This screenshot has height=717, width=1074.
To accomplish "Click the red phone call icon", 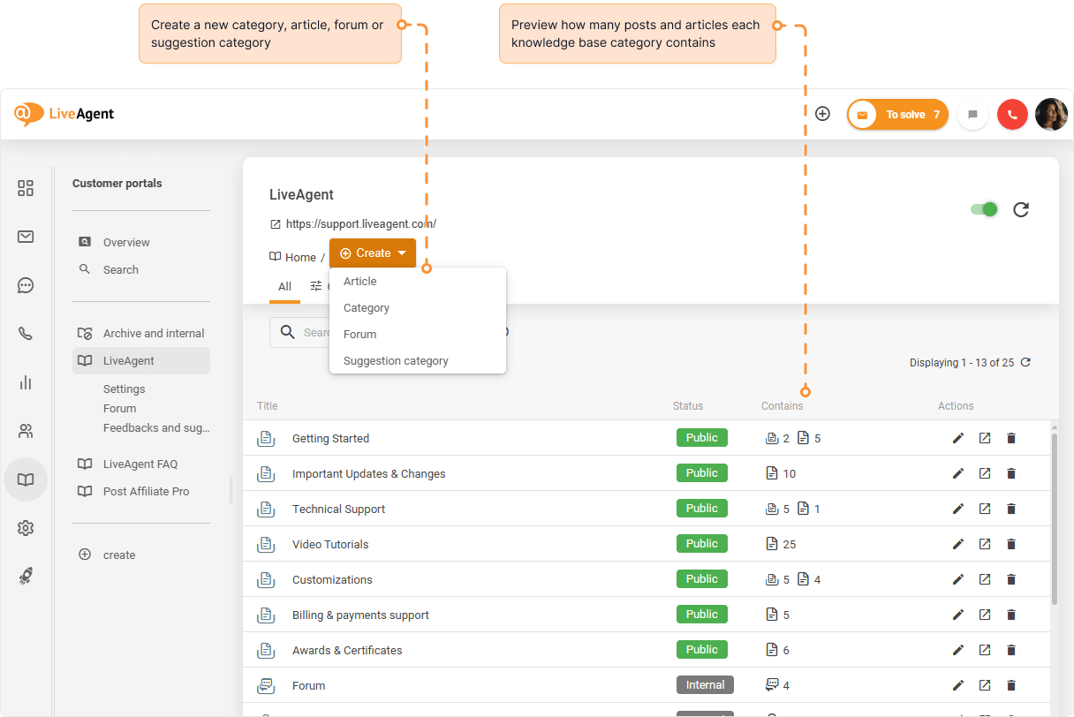I will coord(1012,115).
